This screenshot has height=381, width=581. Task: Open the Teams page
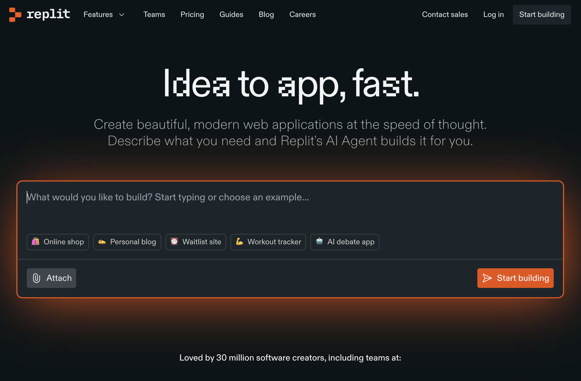pyautogui.click(x=154, y=14)
